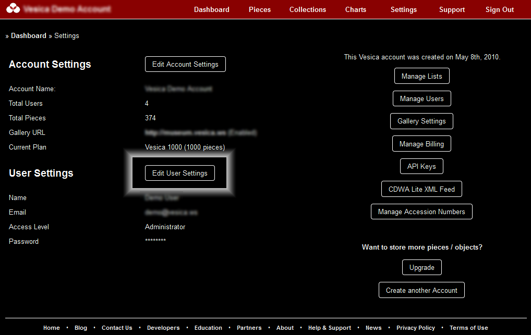Click the Total Pieces label
531x335 pixels.
[27, 118]
